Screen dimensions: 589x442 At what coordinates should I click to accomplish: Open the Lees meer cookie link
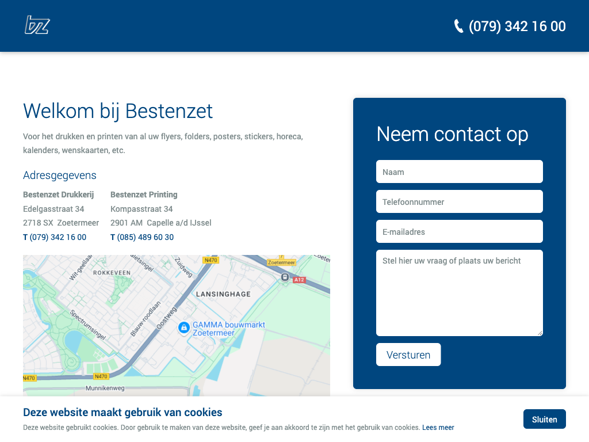(438, 428)
